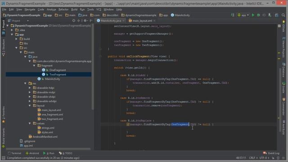The image size is (288, 162).
Task: Click the Project panel horizontal scrollbar
Action: 48,149
